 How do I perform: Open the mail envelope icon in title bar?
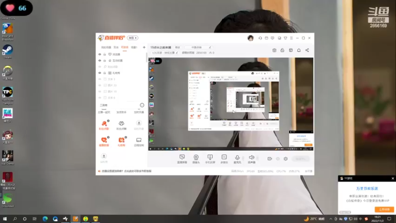pyautogui.click(x=266, y=38)
